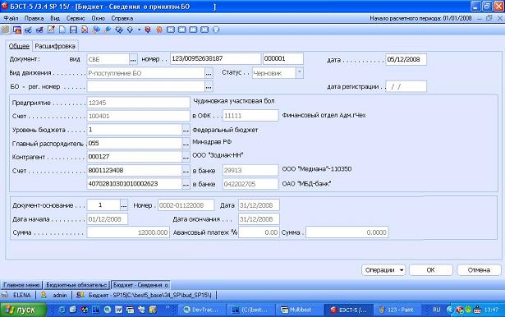
Task: Click the advance Сумма field showing 0.0000
Action: pos(347,232)
